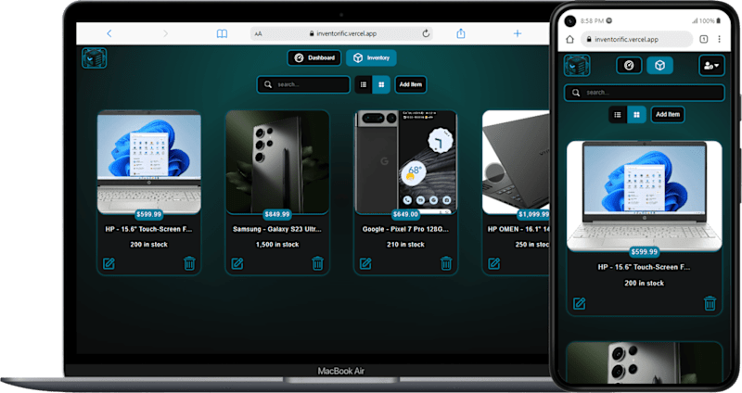Edit the HP laptop item on phone

pos(579,304)
